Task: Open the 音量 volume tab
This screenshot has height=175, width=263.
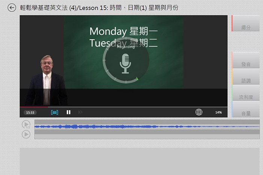Action: (x=246, y=113)
